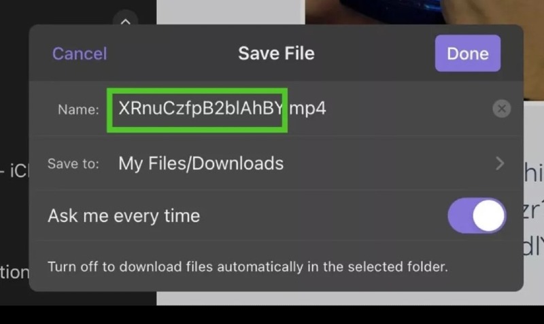544x324 pixels.
Task: Tap the Ask me every time label
Action: [124, 216]
